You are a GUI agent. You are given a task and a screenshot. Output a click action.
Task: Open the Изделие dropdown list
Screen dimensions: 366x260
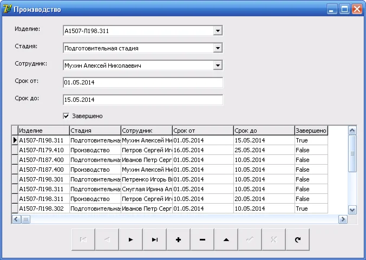coord(218,31)
